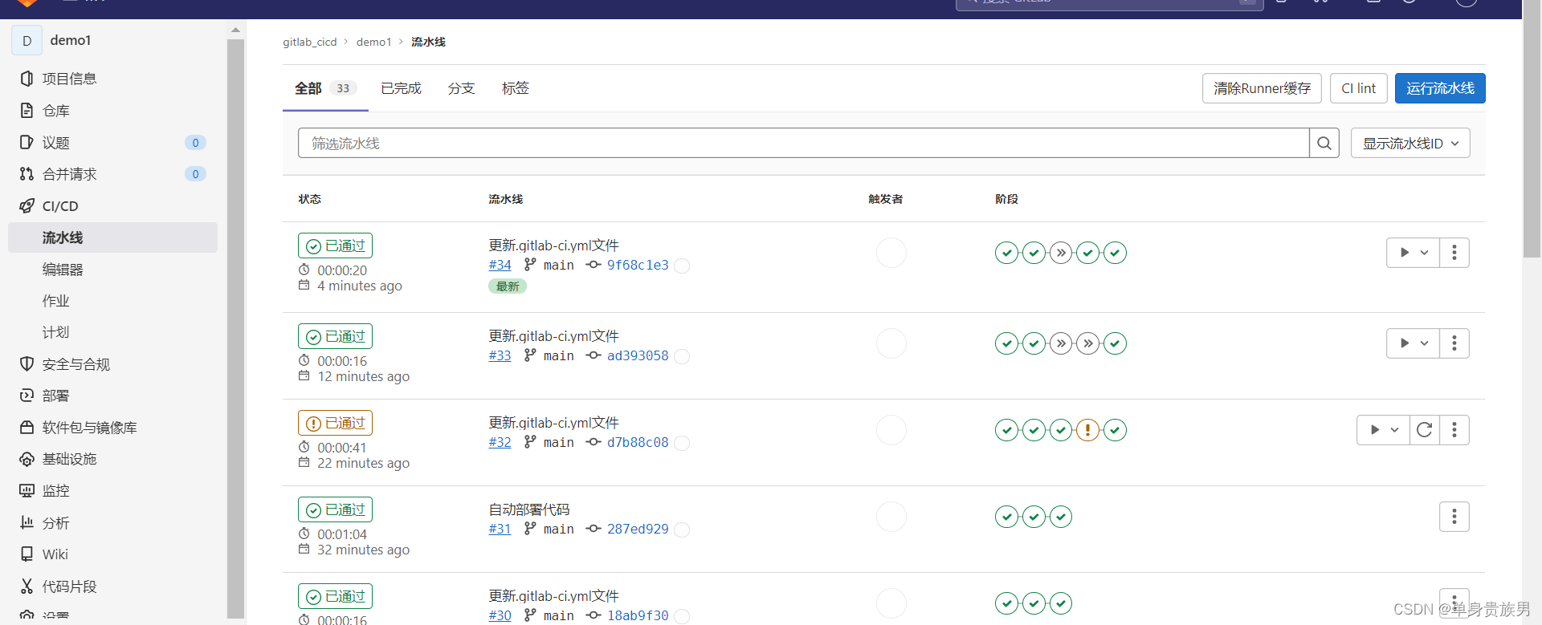This screenshot has width=1542, height=625.
Task: Expand manual jobs dropdown for pipeline #33
Action: [1413, 343]
